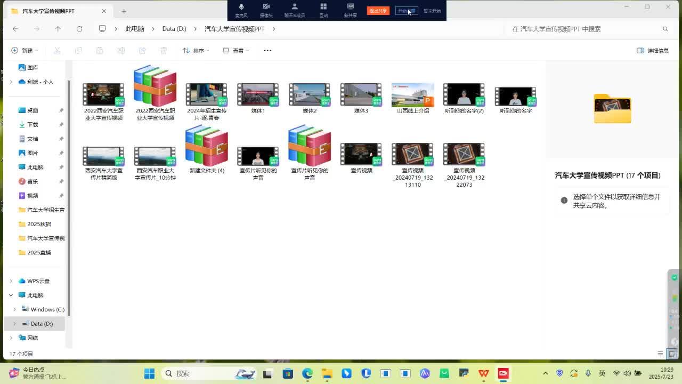
Task: Open 下载 in quick access
Action: 33,125
